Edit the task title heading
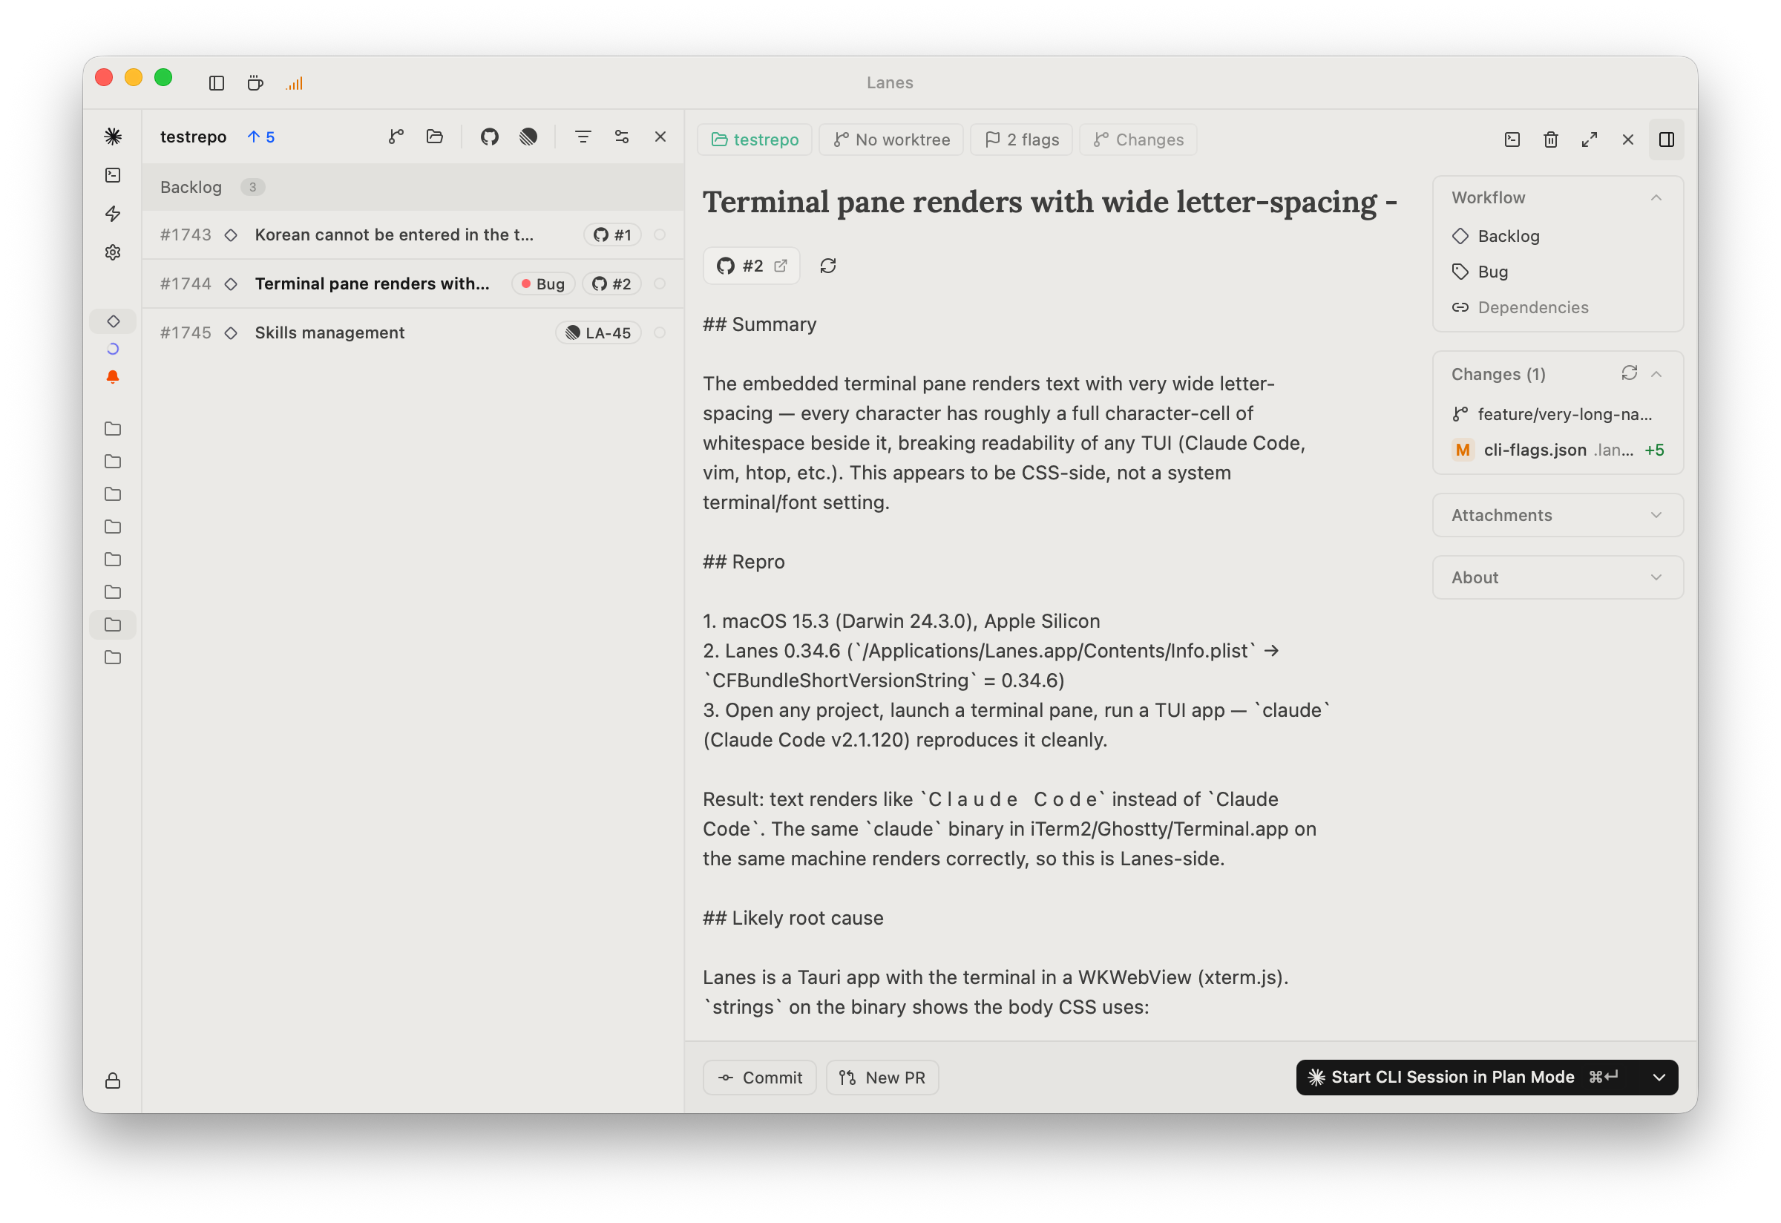The width and height of the screenshot is (1781, 1223). coord(1050,202)
